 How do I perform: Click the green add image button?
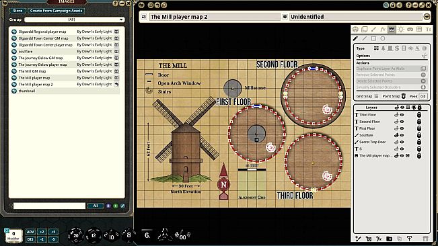tap(115, 206)
